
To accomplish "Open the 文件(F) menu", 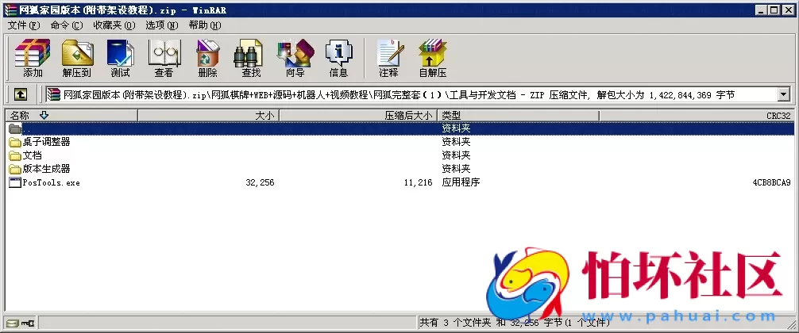I will [24, 25].
